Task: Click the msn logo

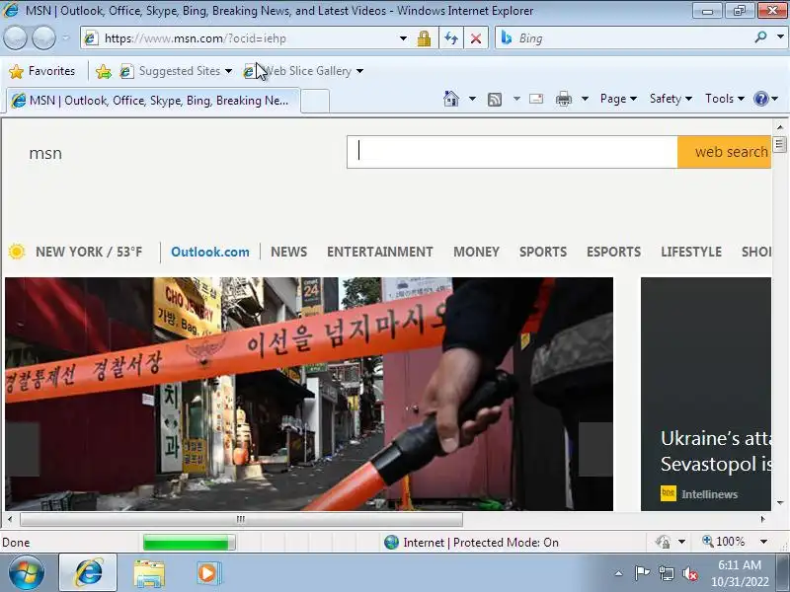Action: click(45, 153)
